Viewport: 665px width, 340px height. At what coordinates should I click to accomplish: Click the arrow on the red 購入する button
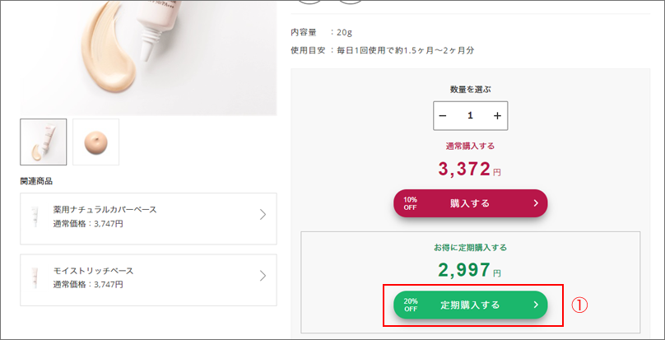coord(535,203)
